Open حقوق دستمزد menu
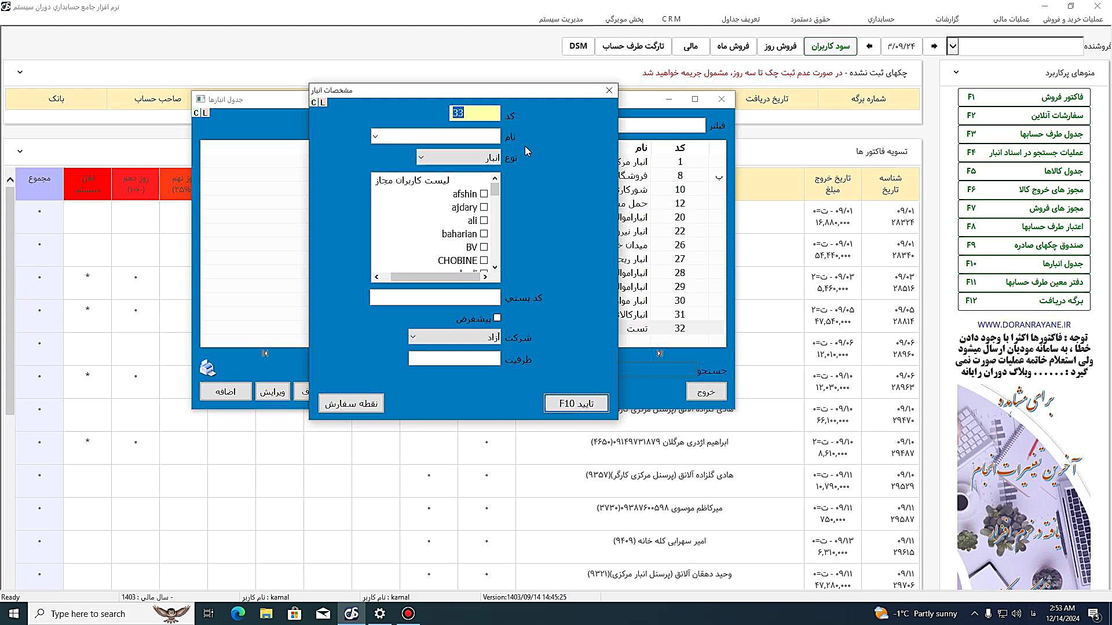 810,19
